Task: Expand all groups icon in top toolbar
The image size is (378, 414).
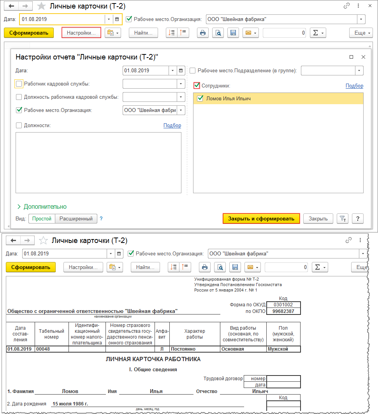Action: (x=172, y=33)
